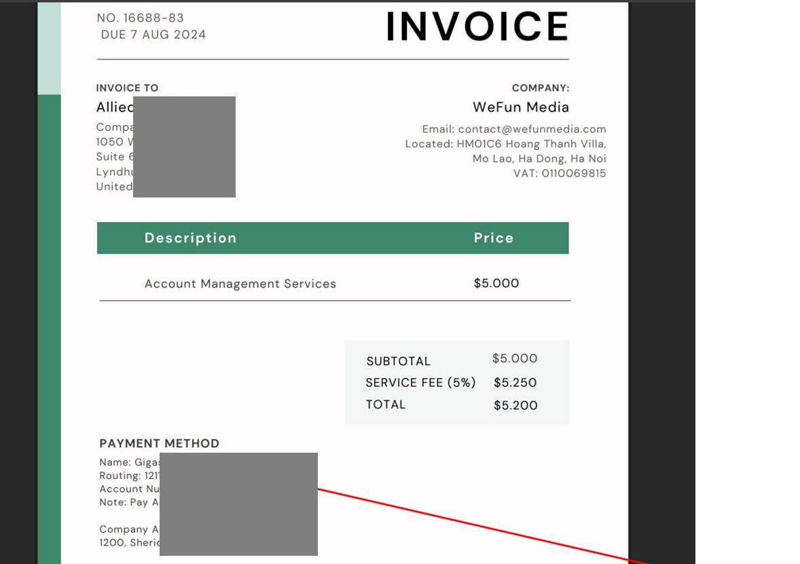The width and height of the screenshot is (800, 564).
Task: Click the gray redaction box over the recipient address
Action: click(x=184, y=147)
